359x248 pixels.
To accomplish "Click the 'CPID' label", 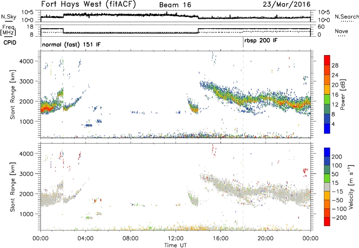I will pyautogui.click(x=10, y=43).
